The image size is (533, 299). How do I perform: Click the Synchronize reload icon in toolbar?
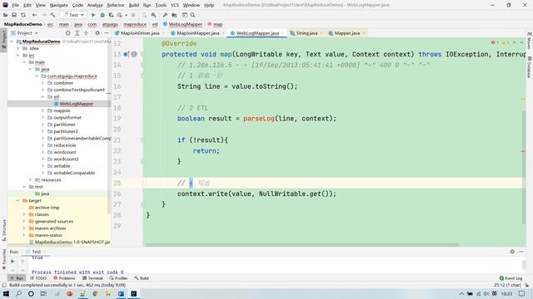(23, 15)
